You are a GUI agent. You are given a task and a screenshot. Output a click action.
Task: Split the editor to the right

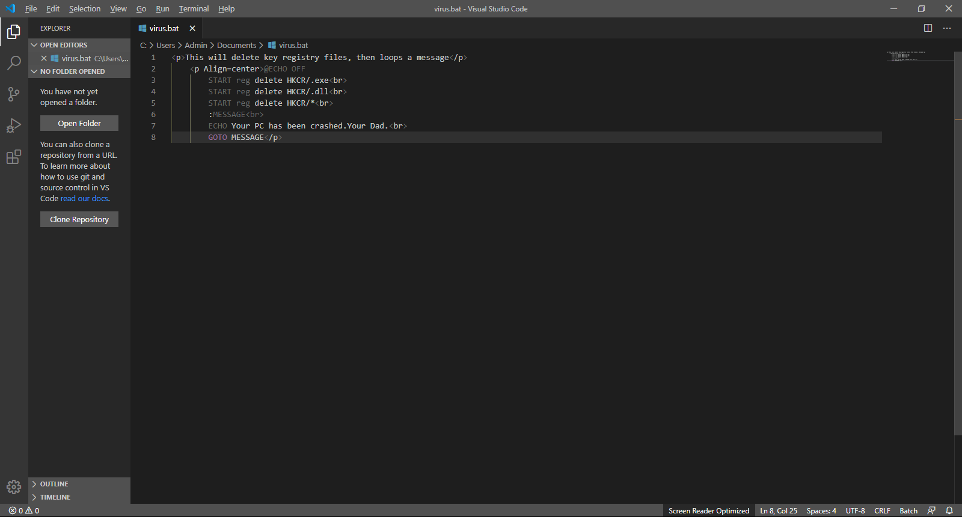click(x=928, y=28)
